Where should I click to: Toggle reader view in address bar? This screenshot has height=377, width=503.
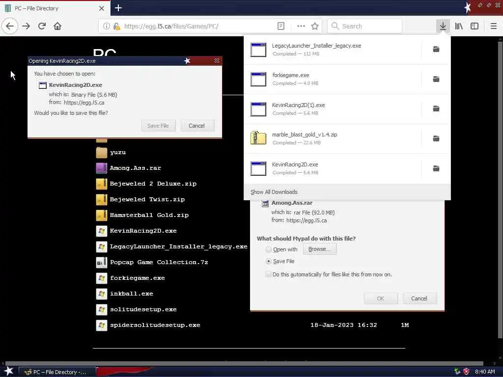pyautogui.click(x=280, y=27)
